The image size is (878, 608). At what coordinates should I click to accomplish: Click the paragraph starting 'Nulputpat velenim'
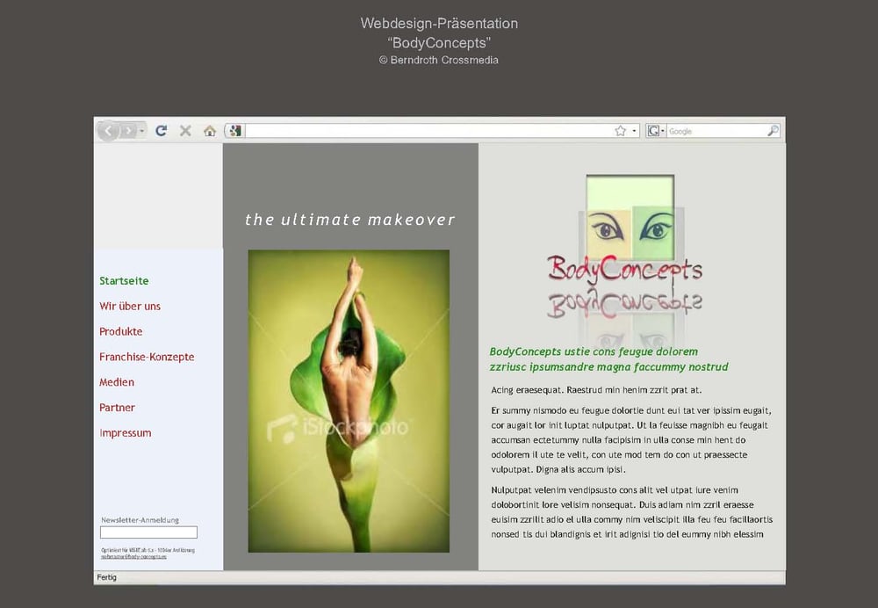[x=631, y=512]
